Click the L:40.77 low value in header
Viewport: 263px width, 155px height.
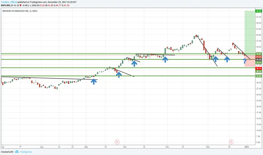coord(58,5)
